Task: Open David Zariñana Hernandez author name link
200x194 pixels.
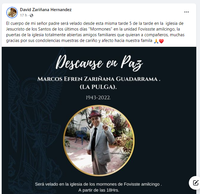Action: point(46,10)
